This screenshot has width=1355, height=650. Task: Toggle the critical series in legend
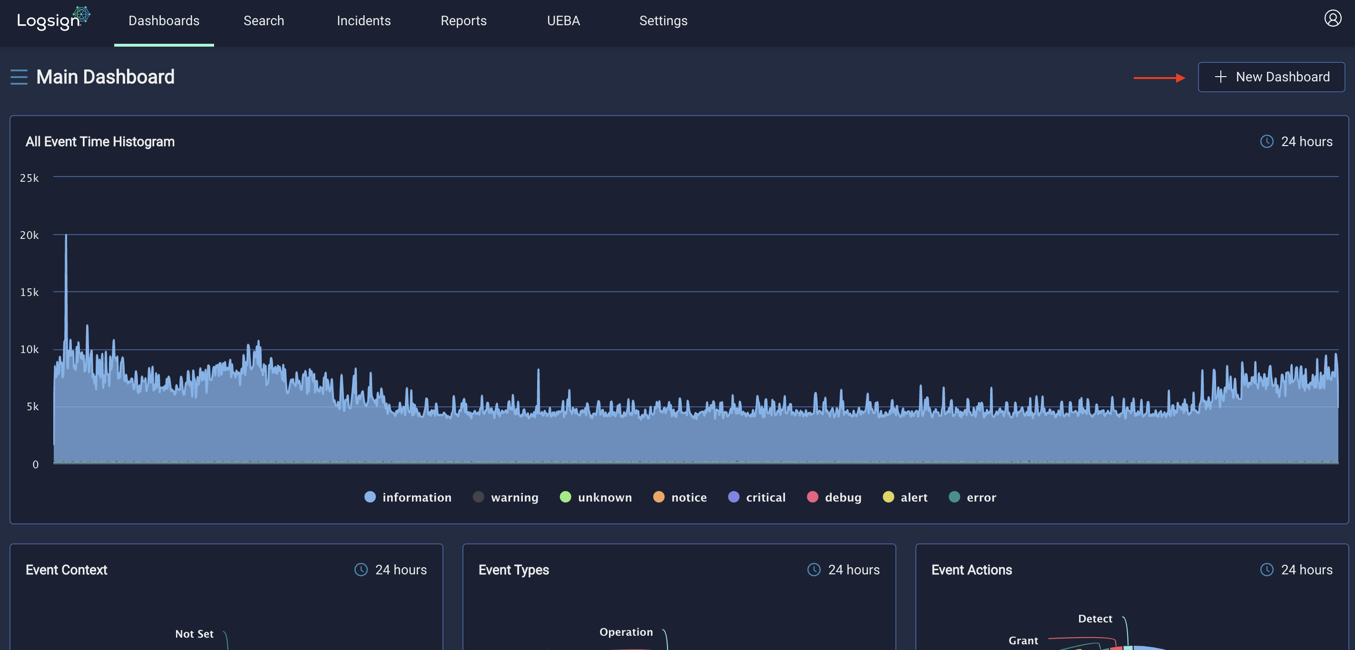pos(756,497)
